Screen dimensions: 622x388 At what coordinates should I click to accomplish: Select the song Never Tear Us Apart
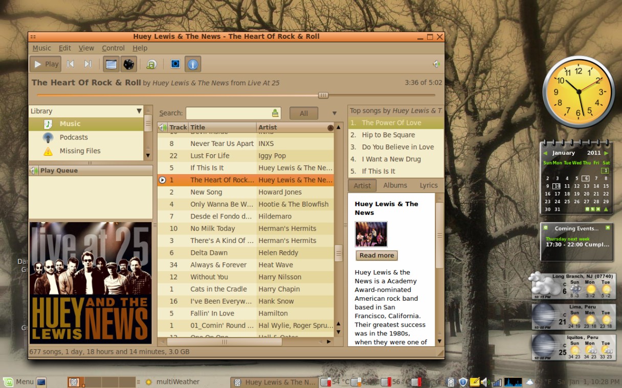246,143
